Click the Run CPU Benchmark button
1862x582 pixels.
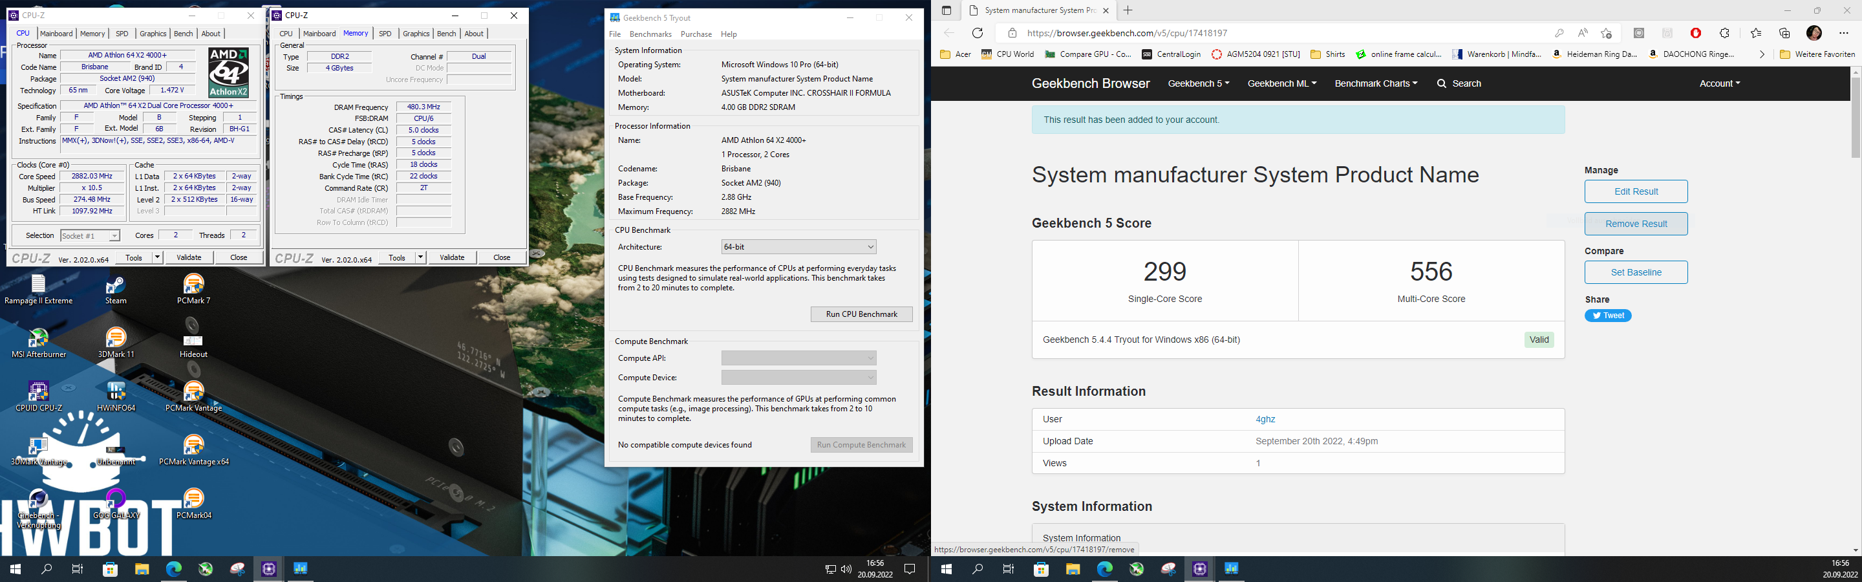pyautogui.click(x=862, y=314)
